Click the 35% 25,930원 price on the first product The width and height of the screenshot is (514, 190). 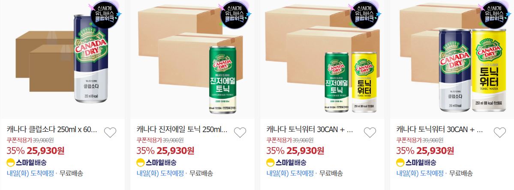(36, 151)
